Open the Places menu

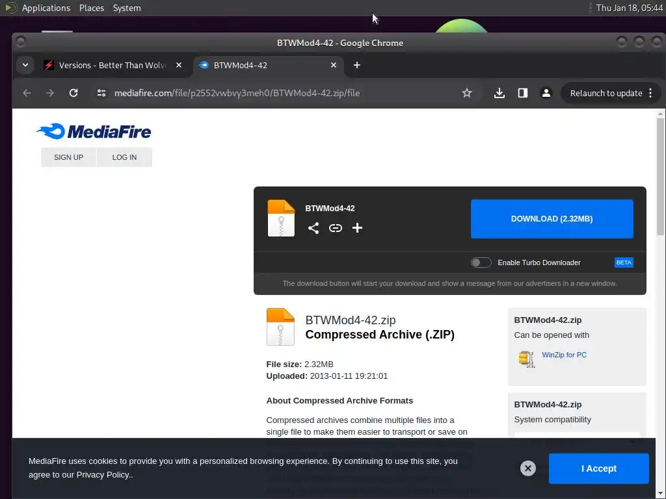tap(92, 8)
